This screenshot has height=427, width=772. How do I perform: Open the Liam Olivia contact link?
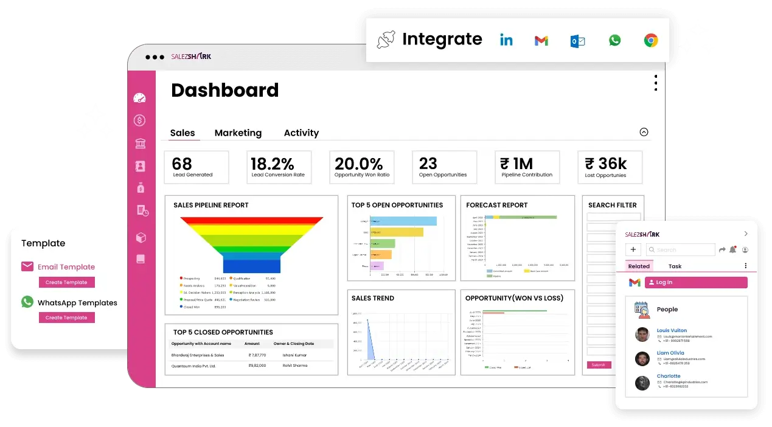(670, 353)
